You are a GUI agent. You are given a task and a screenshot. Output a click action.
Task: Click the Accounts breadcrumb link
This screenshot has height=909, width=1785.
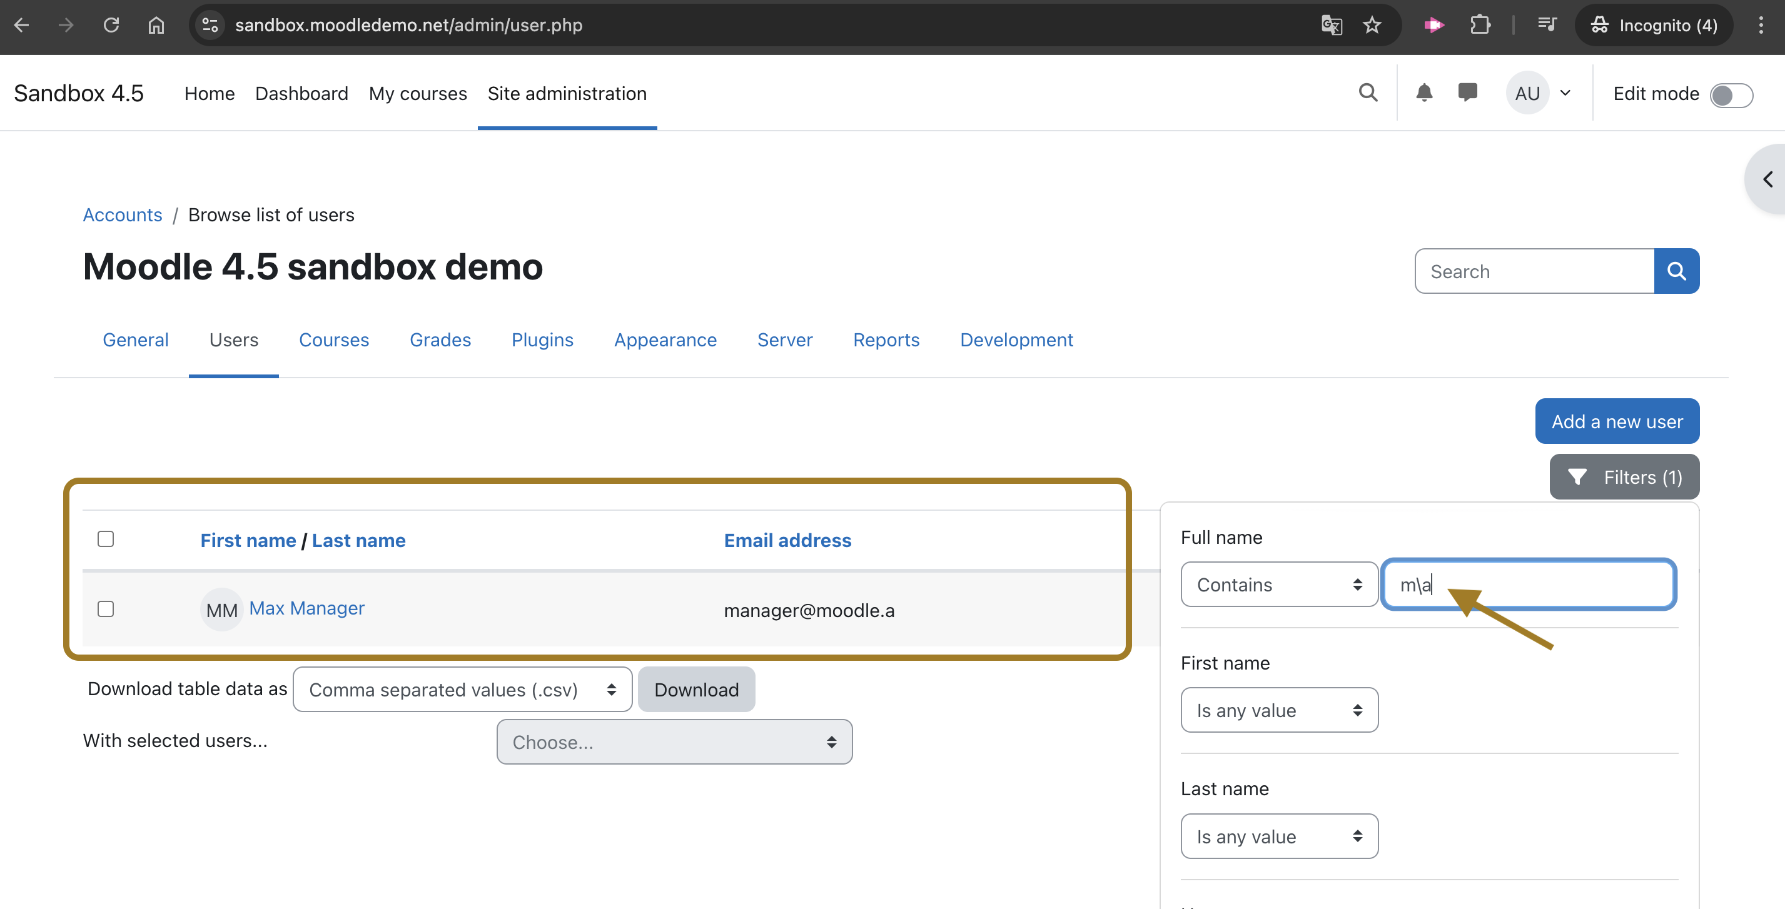[x=123, y=215]
